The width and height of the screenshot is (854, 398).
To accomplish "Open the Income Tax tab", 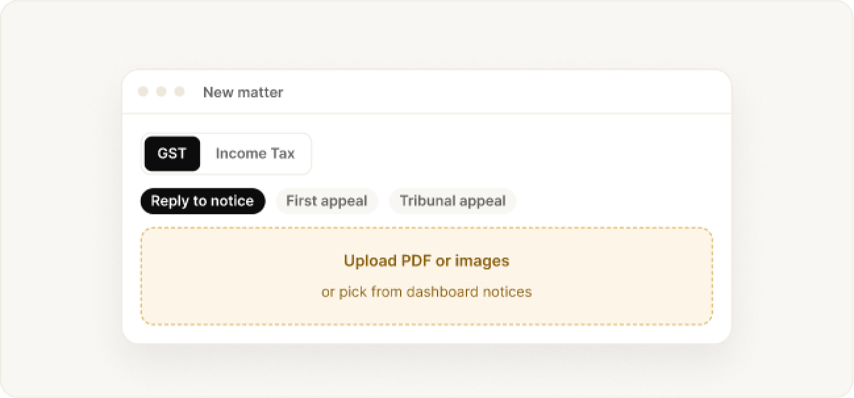I will click(255, 154).
